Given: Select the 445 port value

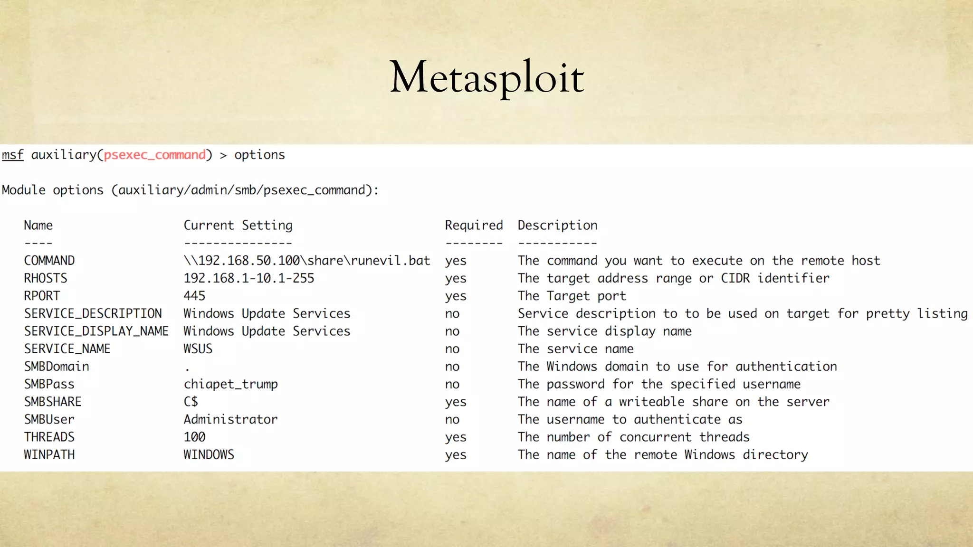Looking at the screenshot, I should pos(194,296).
